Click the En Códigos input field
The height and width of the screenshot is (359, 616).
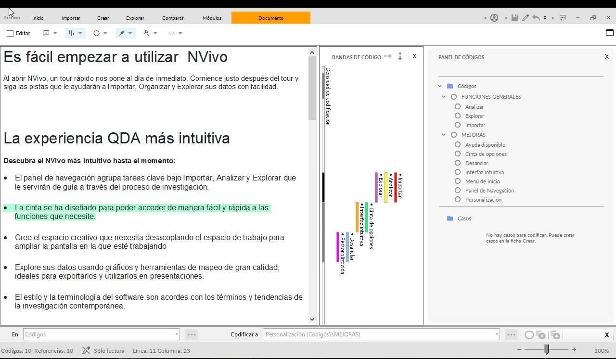click(x=101, y=334)
